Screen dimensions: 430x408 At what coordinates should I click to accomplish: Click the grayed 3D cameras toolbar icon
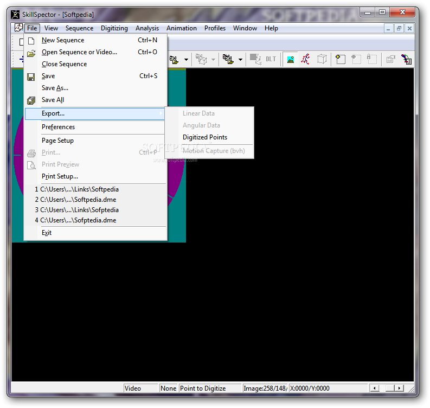tap(201, 59)
